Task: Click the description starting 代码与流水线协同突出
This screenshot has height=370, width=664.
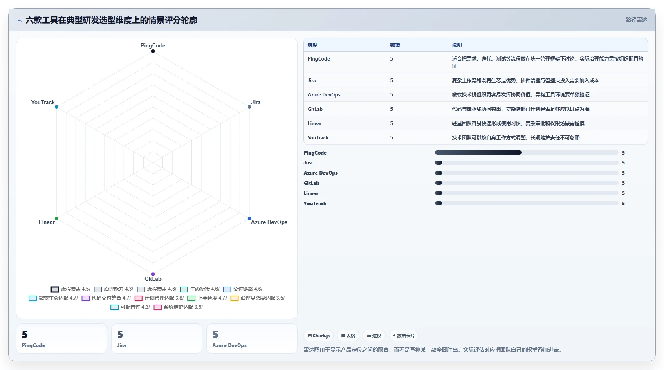Action: click(x=520, y=109)
